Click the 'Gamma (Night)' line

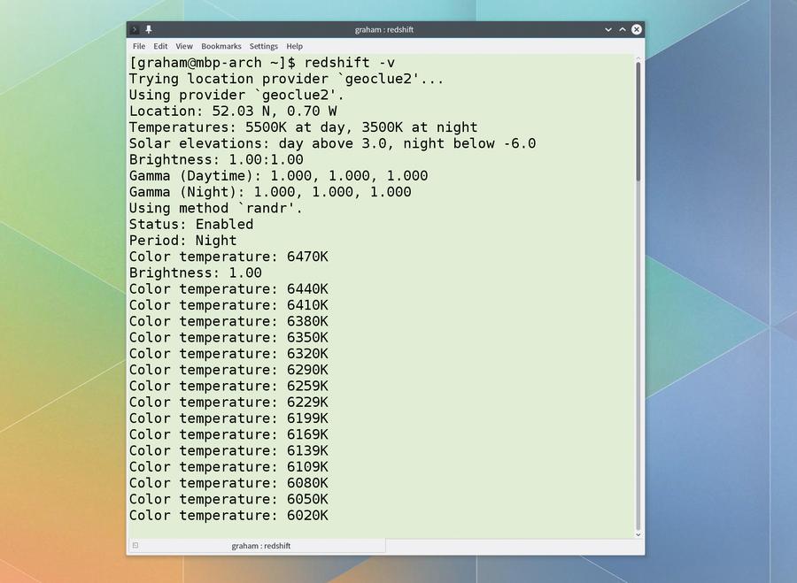(x=270, y=192)
